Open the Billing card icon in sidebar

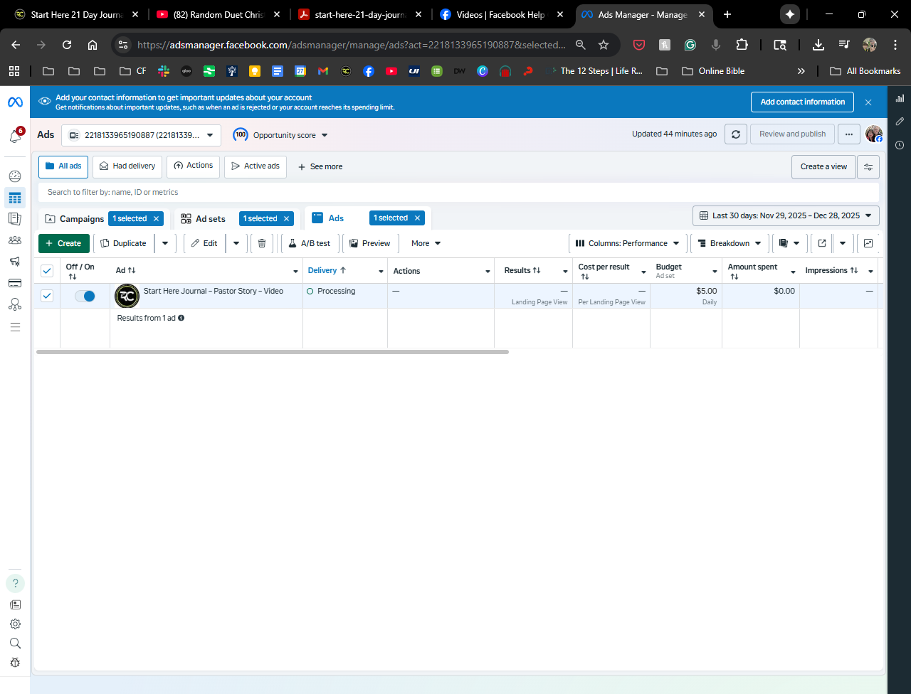click(x=15, y=283)
